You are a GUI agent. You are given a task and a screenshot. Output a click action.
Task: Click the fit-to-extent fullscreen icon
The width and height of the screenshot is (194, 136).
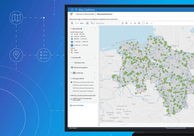coord(143,23)
